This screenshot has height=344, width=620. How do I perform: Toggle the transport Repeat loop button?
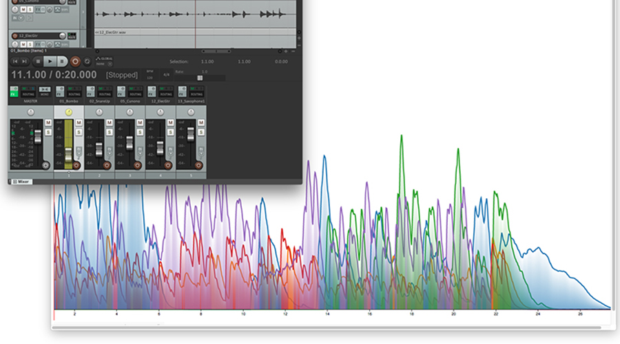coord(87,61)
